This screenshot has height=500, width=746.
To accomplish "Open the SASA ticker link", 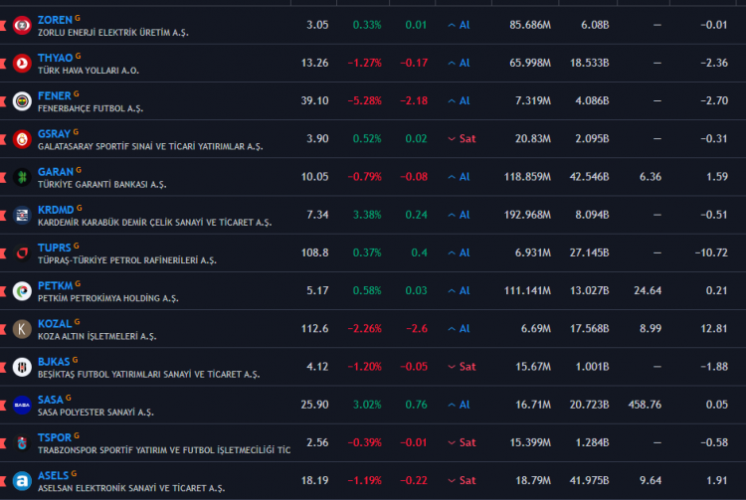I will pyautogui.click(x=51, y=400).
